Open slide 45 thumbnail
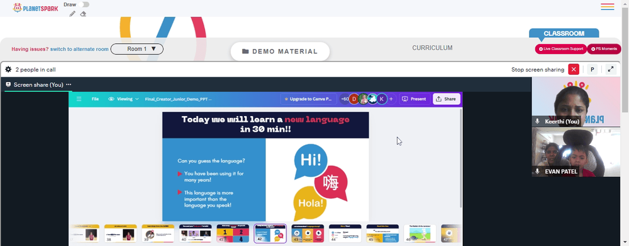 click(382, 233)
